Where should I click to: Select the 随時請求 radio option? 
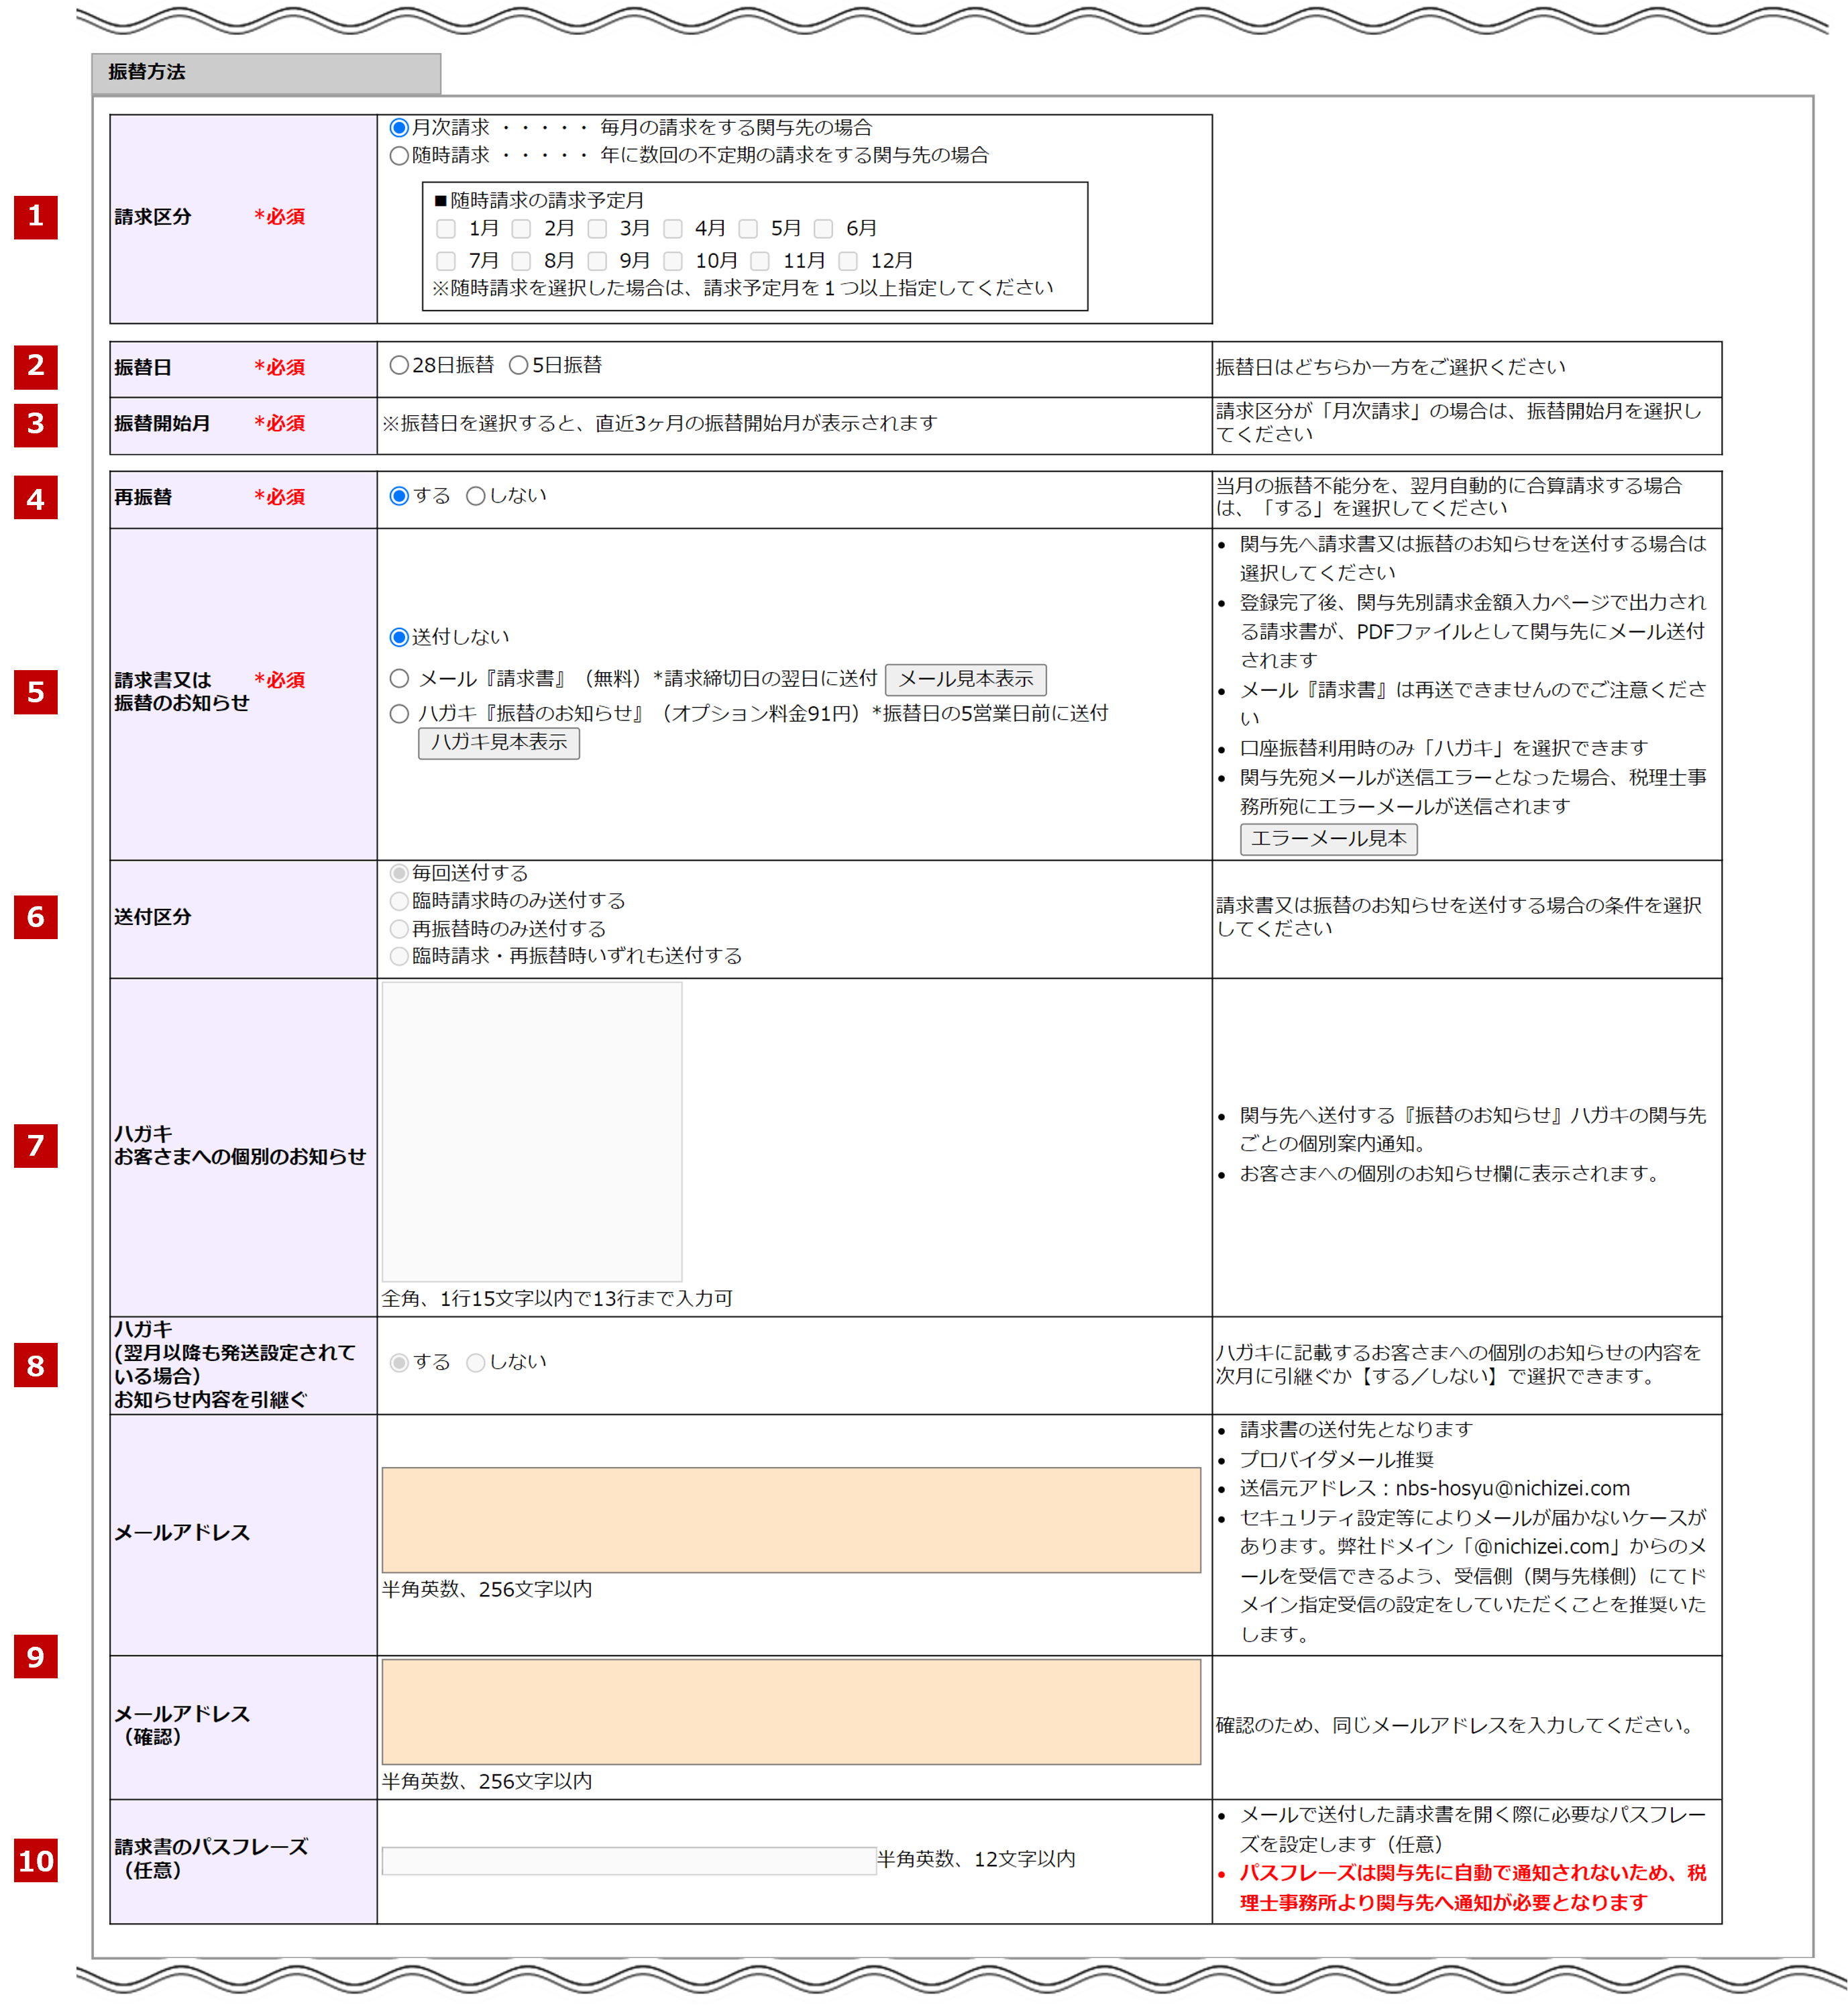click(x=399, y=156)
